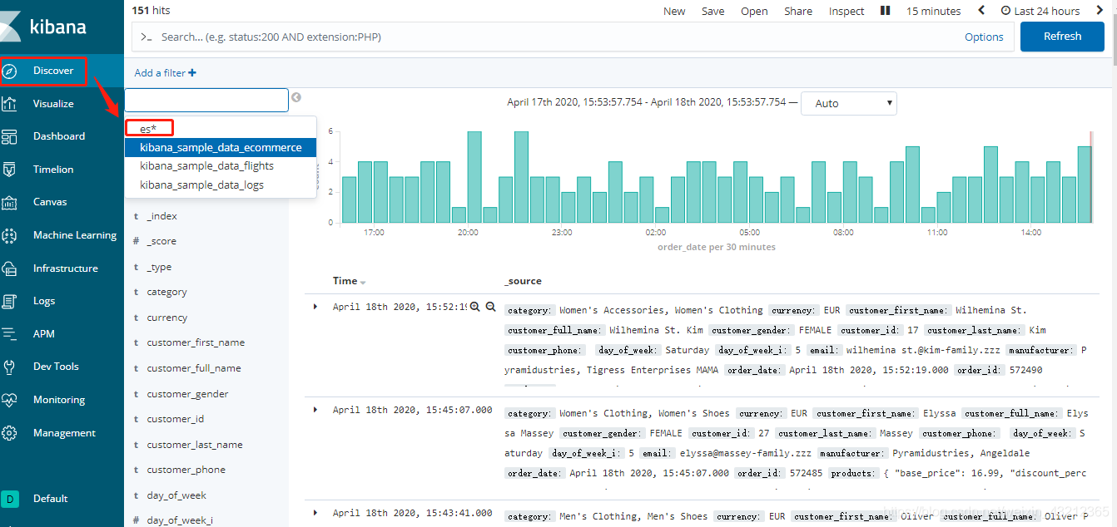The width and height of the screenshot is (1117, 527).
Task: Open the Last 24 hours time picker
Action: pyautogui.click(x=1040, y=11)
